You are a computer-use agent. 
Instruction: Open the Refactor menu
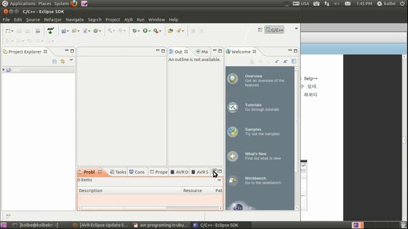(x=52, y=20)
